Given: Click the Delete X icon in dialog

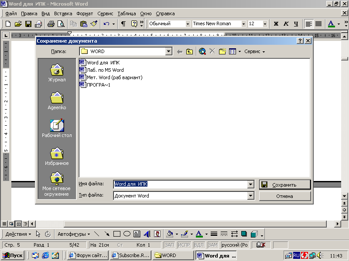Looking at the screenshot, I should coord(212,51).
